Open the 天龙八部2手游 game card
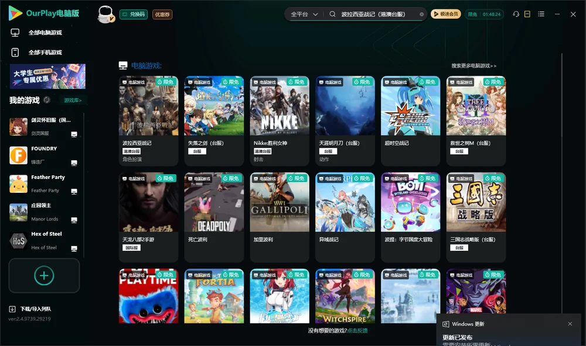The image size is (586, 346). click(x=148, y=217)
